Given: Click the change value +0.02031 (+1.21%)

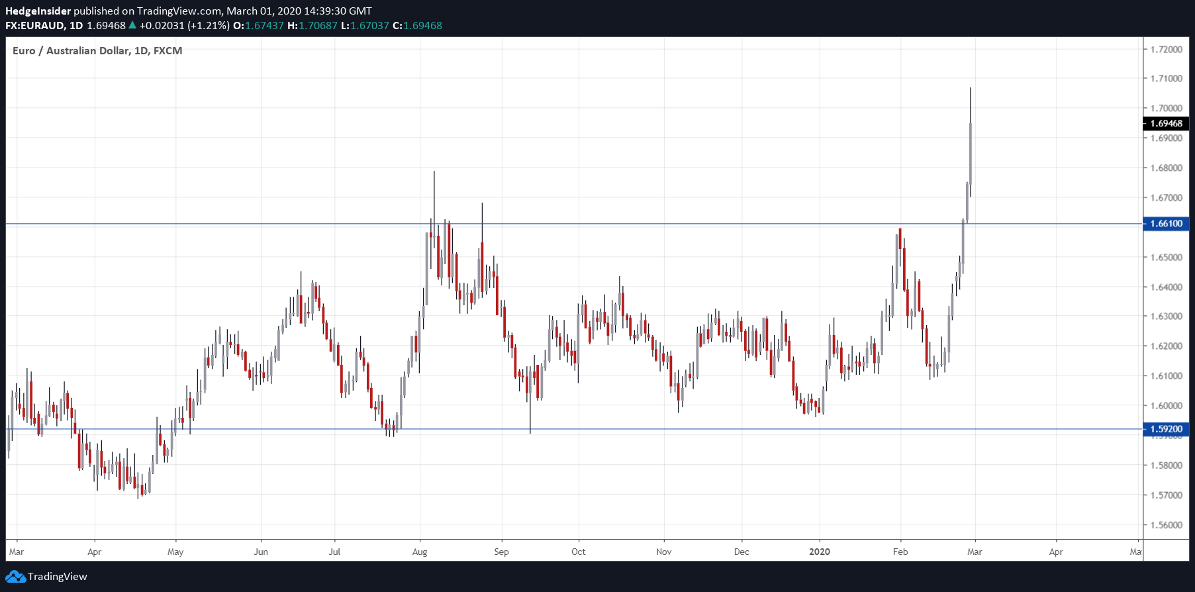Looking at the screenshot, I should pos(185,25).
